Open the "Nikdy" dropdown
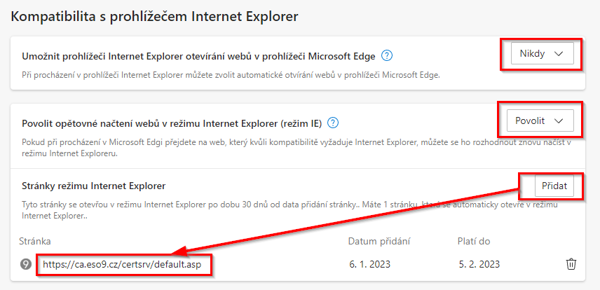 (543, 53)
